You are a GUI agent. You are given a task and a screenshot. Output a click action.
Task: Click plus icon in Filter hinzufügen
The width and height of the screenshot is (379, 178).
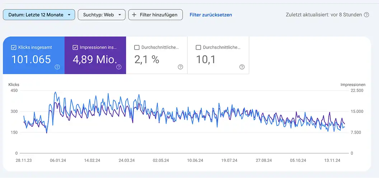pyautogui.click(x=134, y=15)
